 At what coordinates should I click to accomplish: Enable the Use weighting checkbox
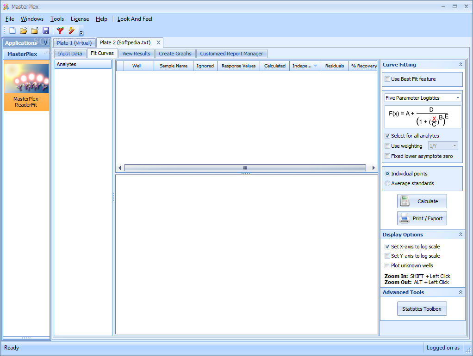(387, 146)
